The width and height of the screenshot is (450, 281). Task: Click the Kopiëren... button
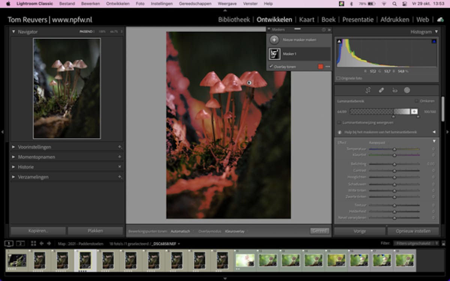(x=38, y=231)
